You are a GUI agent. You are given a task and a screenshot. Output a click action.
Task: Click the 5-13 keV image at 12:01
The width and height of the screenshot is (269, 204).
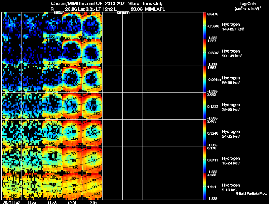72,186
